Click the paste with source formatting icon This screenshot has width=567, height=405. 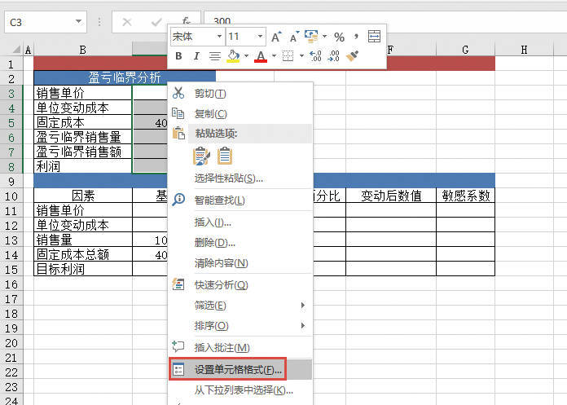201,156
